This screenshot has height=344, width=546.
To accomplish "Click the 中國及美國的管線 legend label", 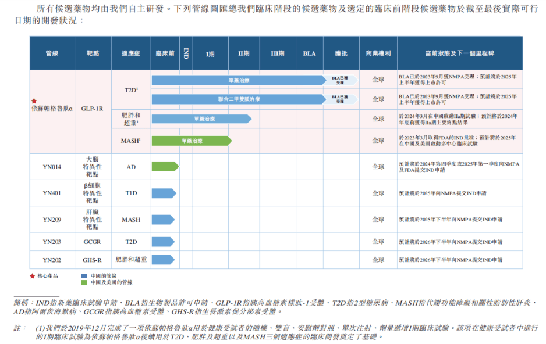I will click(x=111, y=282).
